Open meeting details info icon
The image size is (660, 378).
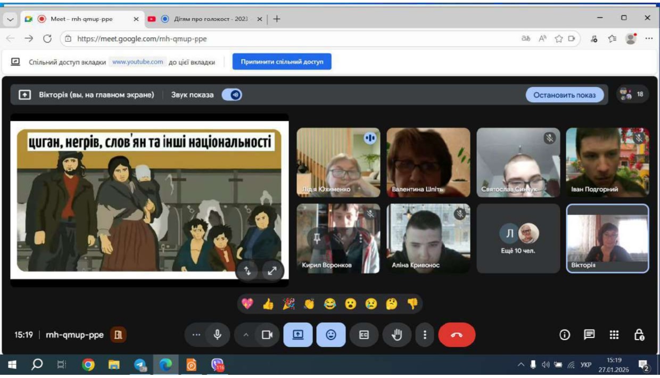(565, 335)
